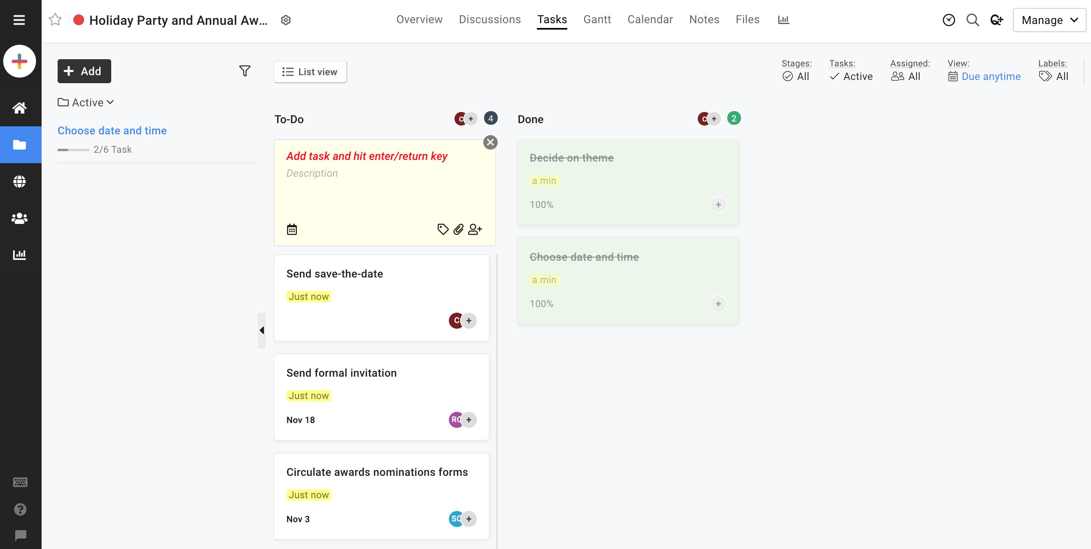Switch to the Gantt tab
The image size is (1091, 549).
(597, 20)
